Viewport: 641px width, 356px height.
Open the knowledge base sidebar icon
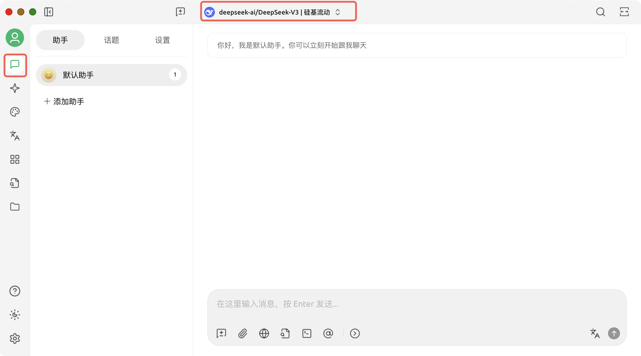coord(15,183)
